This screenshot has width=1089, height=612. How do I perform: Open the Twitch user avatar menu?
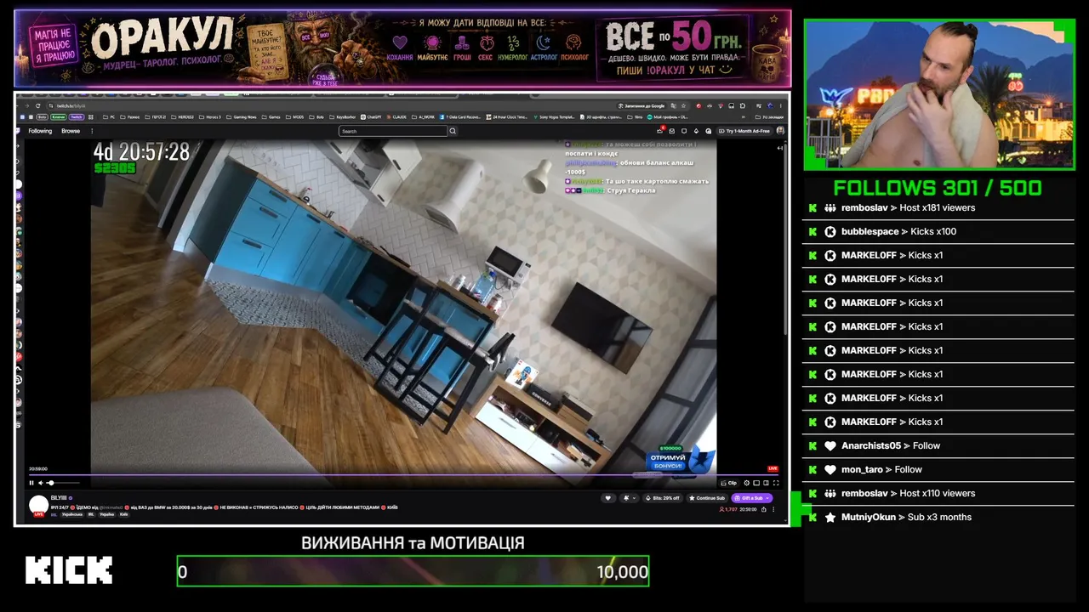tap(780, 131)
